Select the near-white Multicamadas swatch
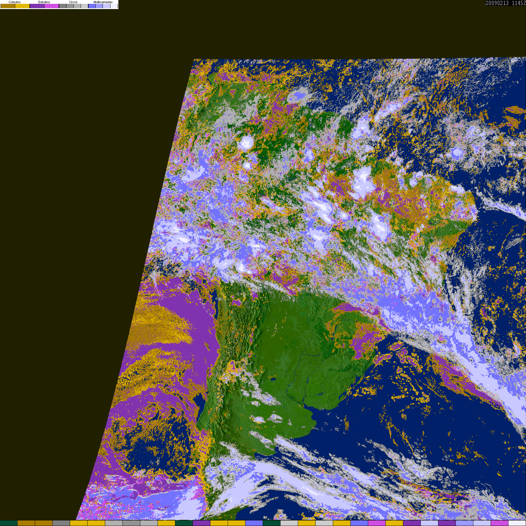Image resolution: width=526 pixels, height=526 pixels. [114, 6]
